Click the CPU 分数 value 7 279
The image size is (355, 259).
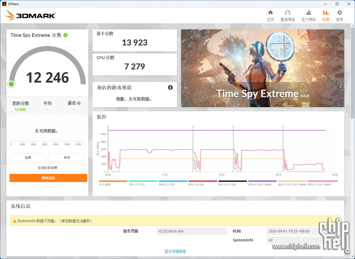[135, 67]
